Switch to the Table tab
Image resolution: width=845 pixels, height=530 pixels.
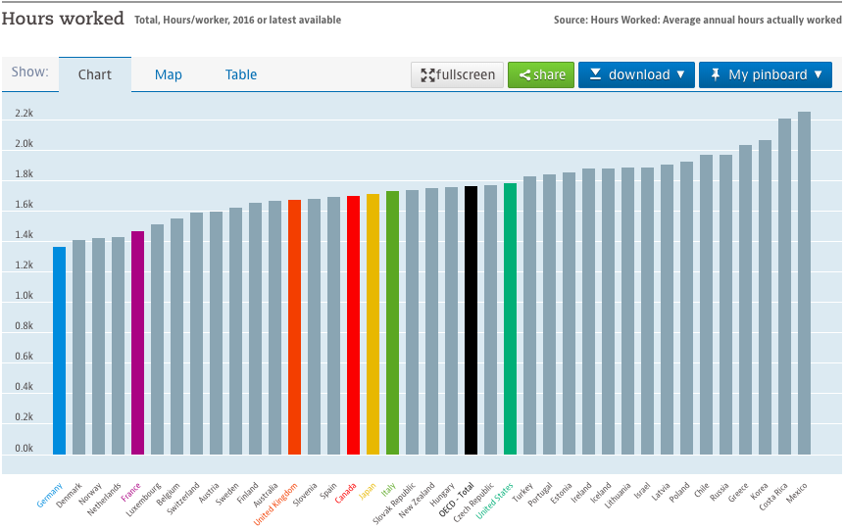pyautogui.click(x=241, y=74)
